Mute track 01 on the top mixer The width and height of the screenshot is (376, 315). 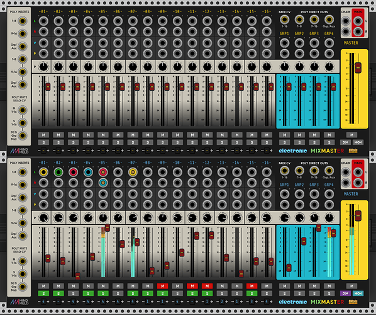point(43,135)
